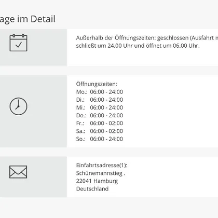Click the gray panel beside the clock icon
Image resolution: width=218 pixels, height=218 pixels.
click(x=33, y=111)
